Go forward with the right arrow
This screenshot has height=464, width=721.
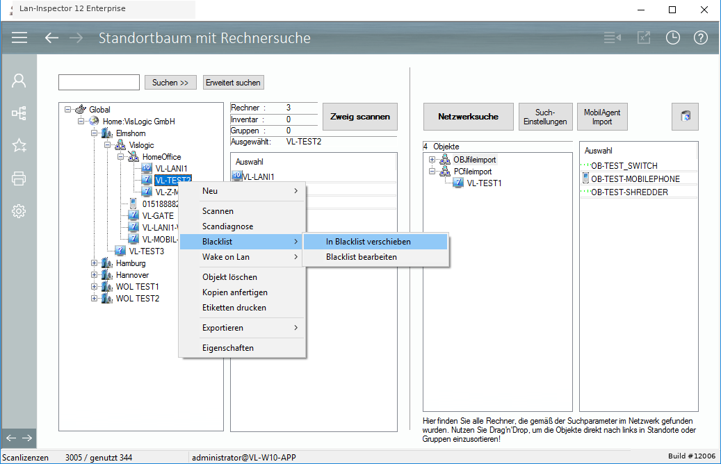pos(76,38)
